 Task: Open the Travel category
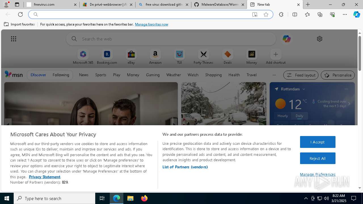coord(252,75)
